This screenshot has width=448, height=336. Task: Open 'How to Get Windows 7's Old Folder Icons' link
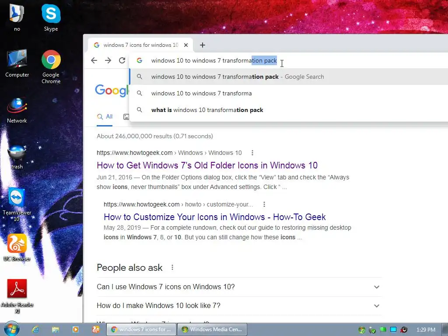pos(207,165)
